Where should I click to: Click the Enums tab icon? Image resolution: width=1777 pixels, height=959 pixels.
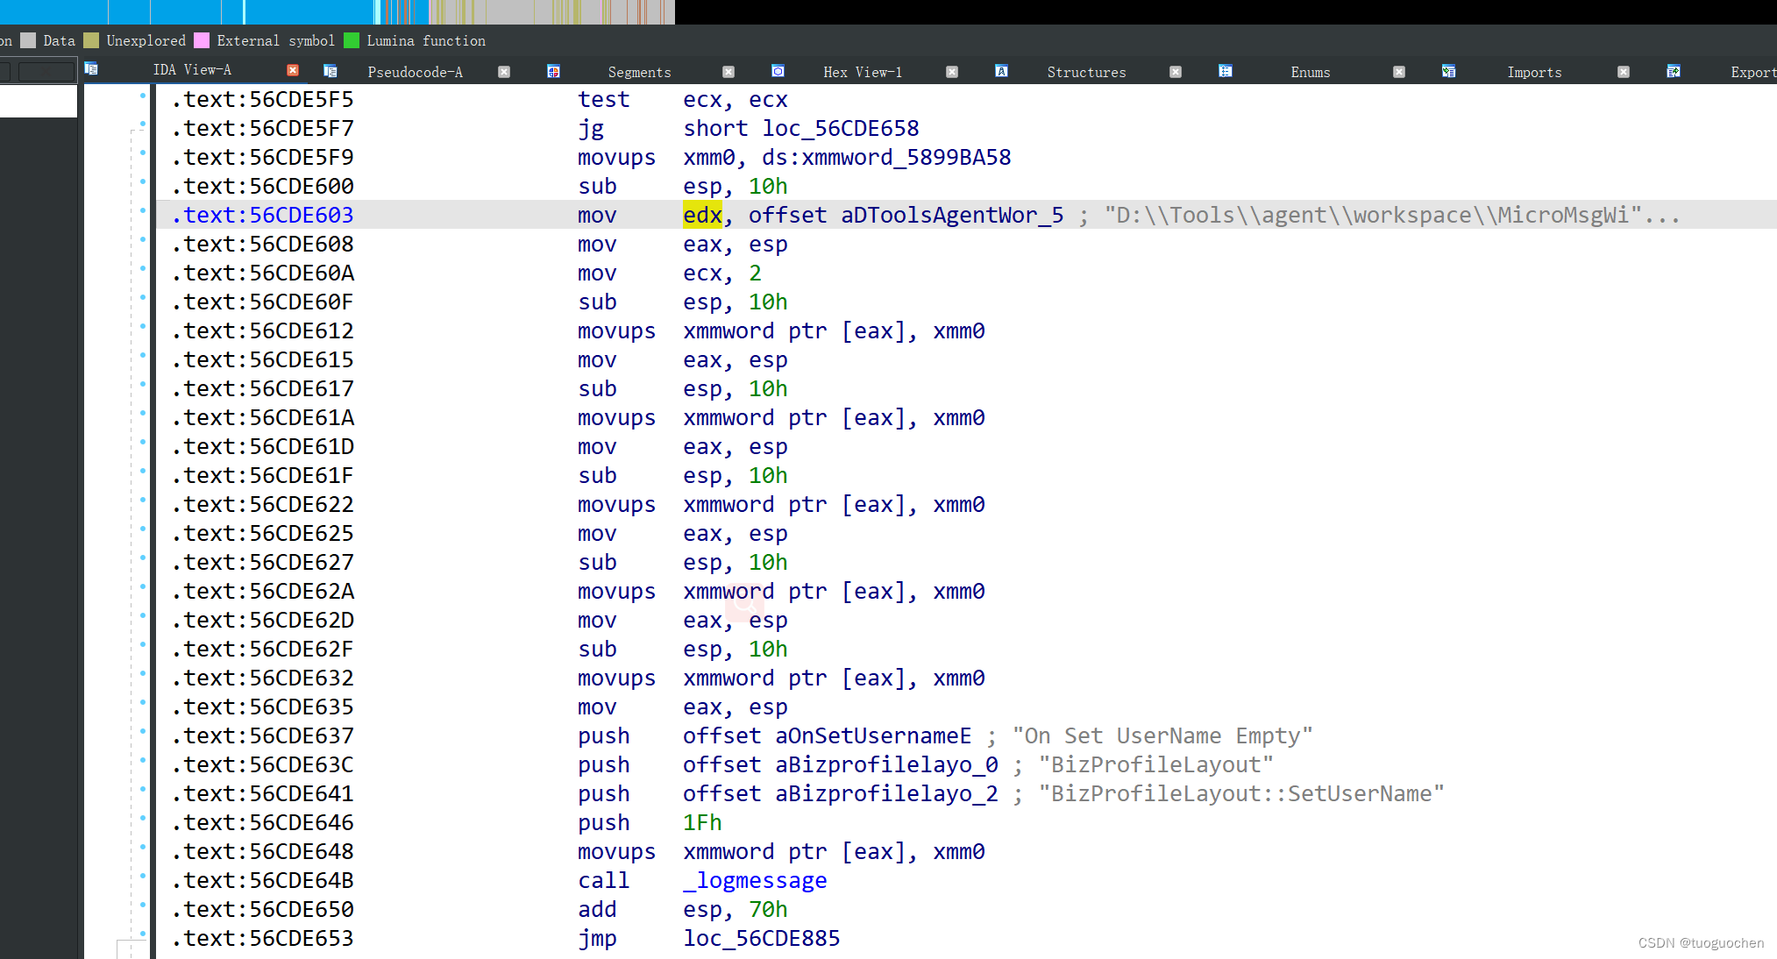coord(1226,71)
